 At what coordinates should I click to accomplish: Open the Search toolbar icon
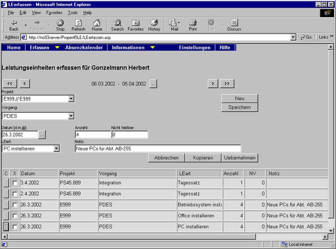click(117, 23)
